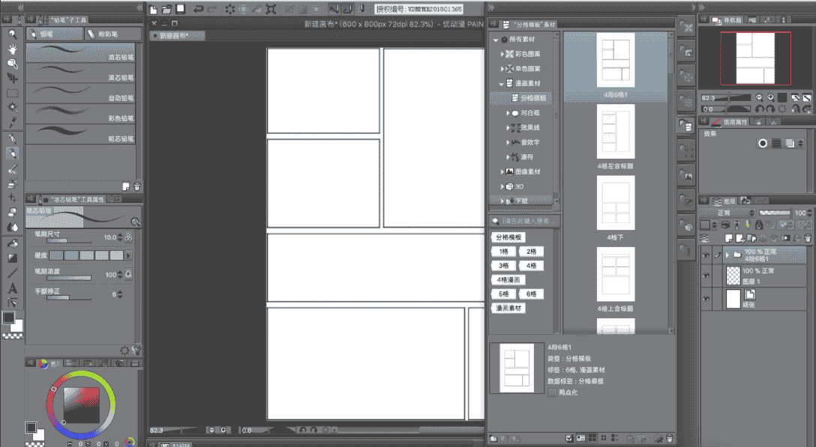Adjust the 笔刷浓度 density slider
Image resolution: width=816 pixels, height=447 pixels.
coord(69,278)
